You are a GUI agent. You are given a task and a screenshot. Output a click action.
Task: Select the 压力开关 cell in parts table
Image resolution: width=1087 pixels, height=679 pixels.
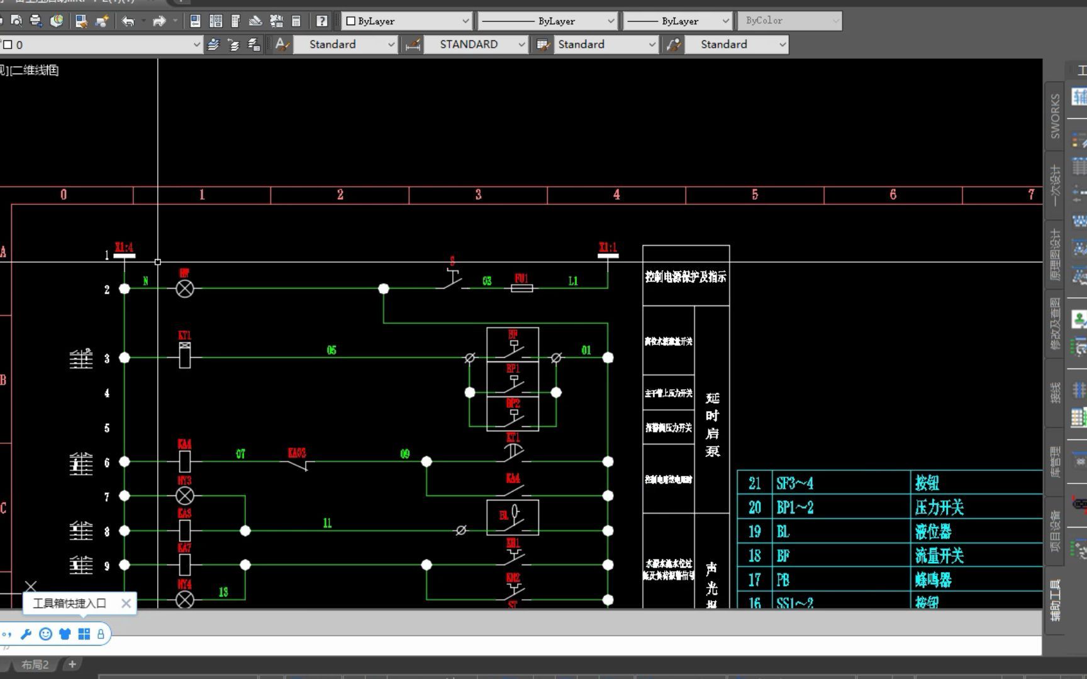point(939,507)
